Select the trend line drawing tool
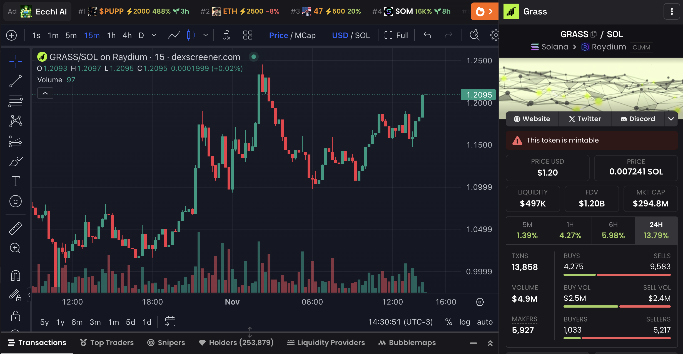Screen dimensions: 683x354 coord(16,81)
